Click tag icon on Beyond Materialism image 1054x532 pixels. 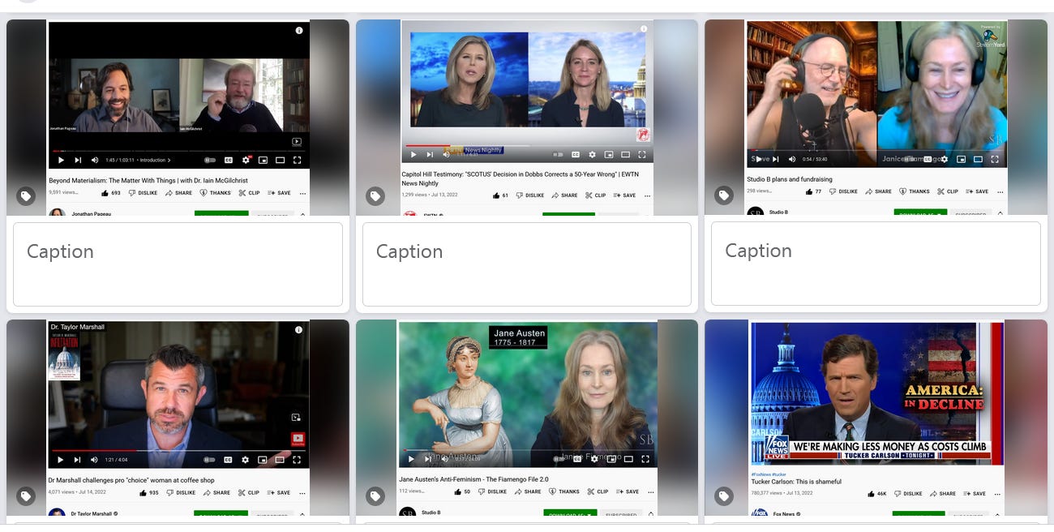pos(26,195)
